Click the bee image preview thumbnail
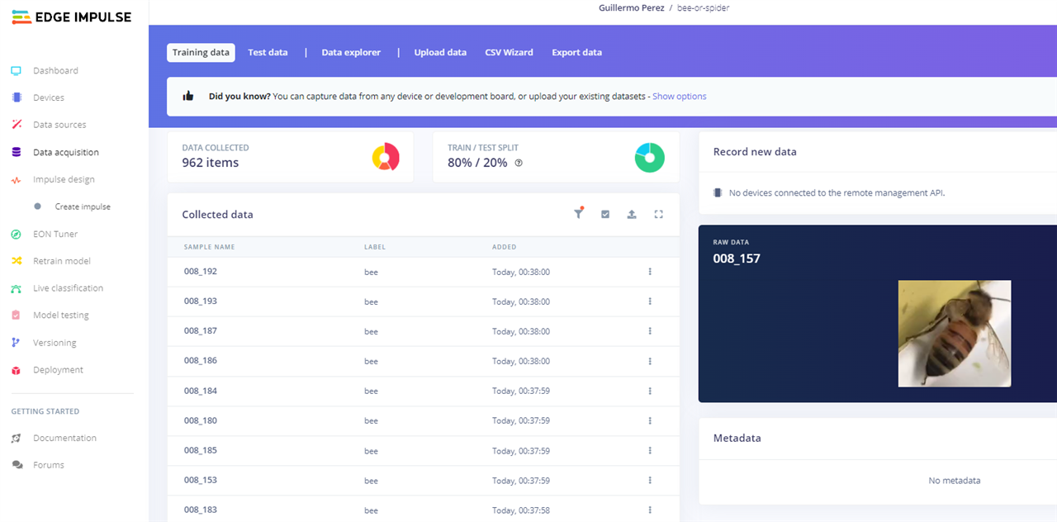This screenshot has width=1057, height=522. (x=954, y=334)
